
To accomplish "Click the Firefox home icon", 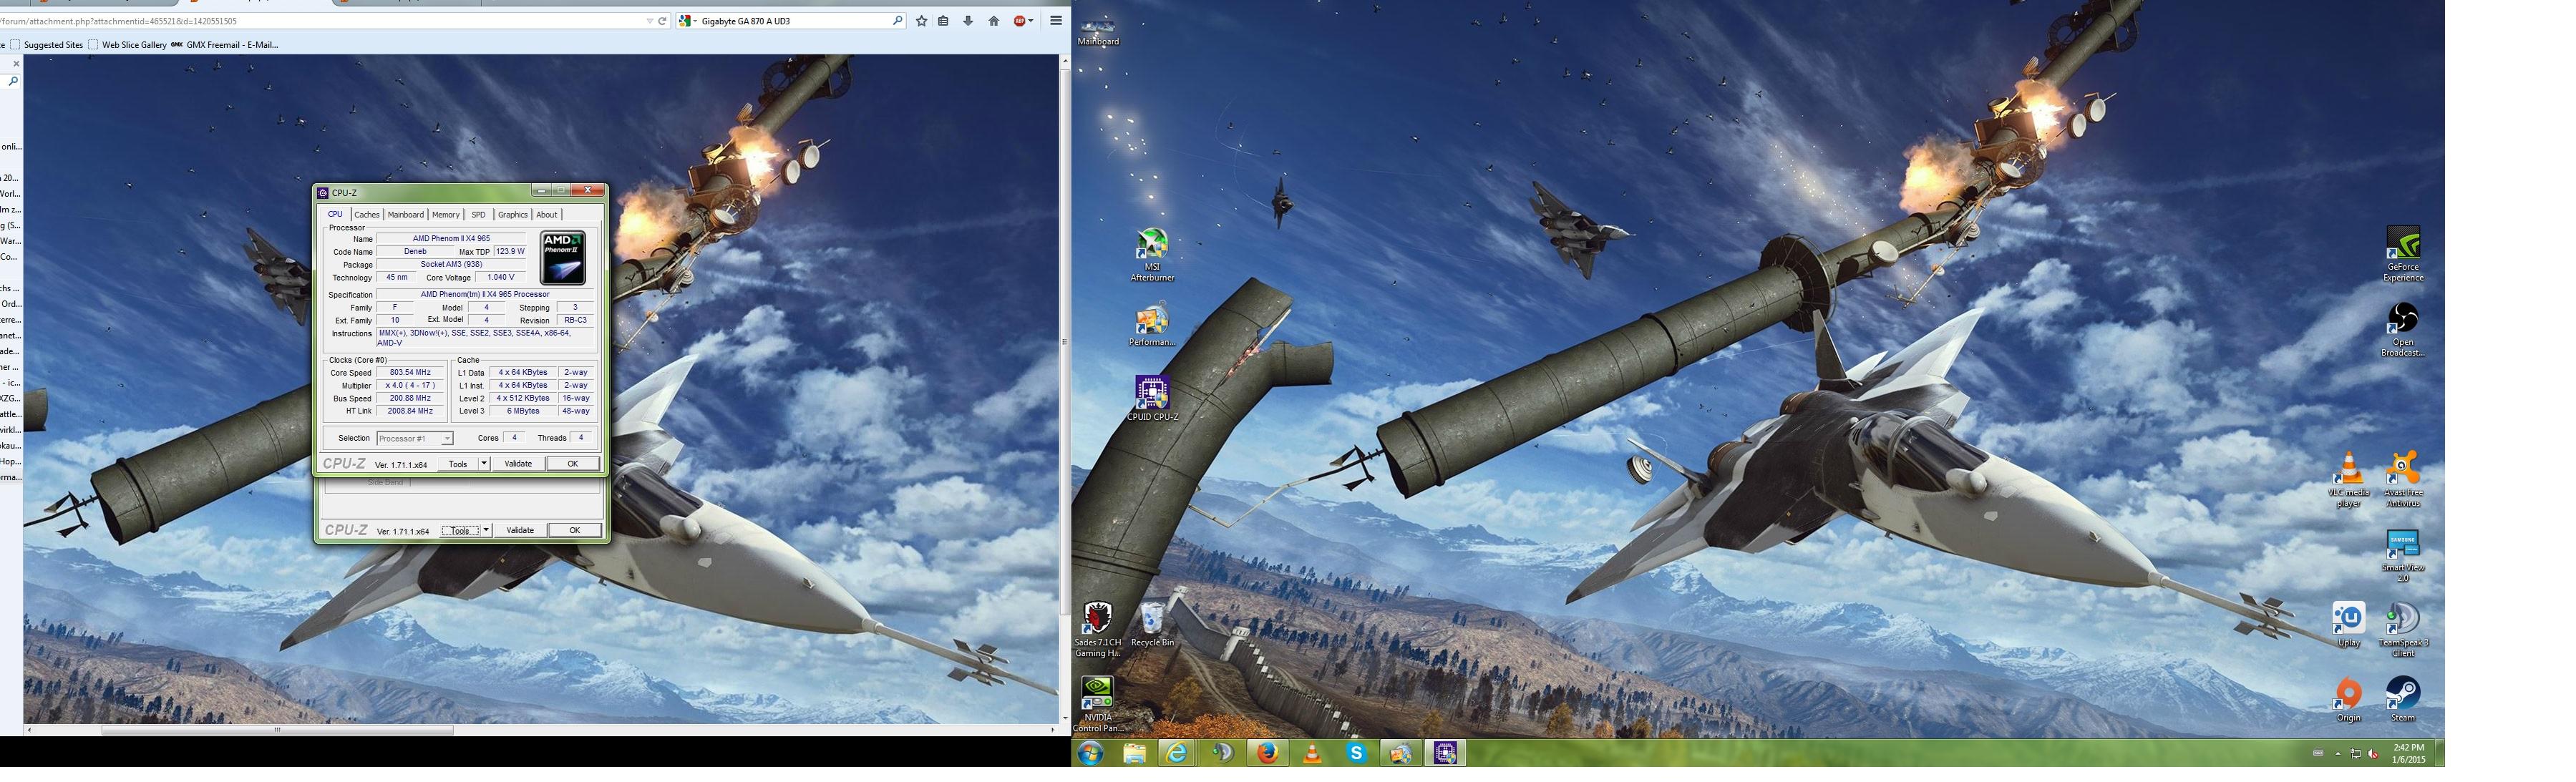I will (993, 21).
